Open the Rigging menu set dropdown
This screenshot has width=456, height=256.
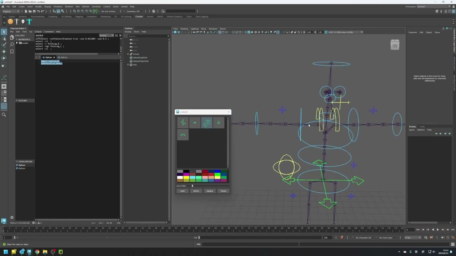tap(11, 11)
